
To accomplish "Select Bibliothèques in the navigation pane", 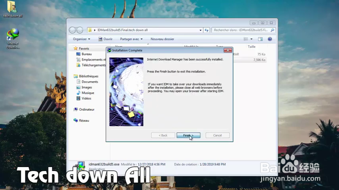I will click(86, 76).
